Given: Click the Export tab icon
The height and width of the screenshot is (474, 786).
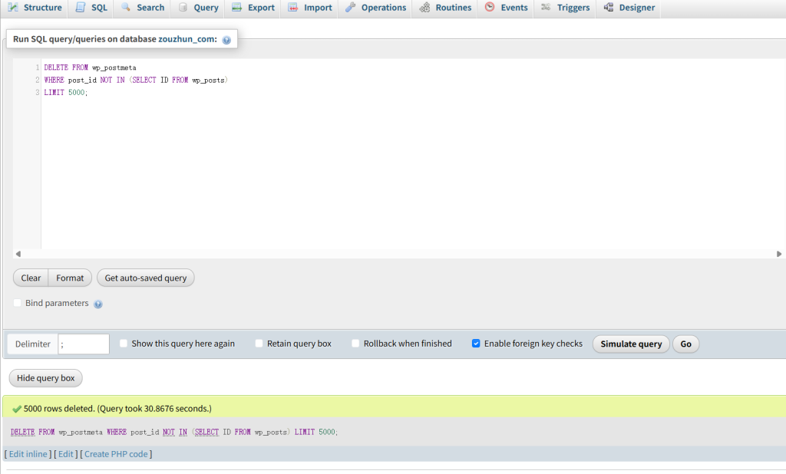Looking at the screenshot, I should (x=237, y=8).
